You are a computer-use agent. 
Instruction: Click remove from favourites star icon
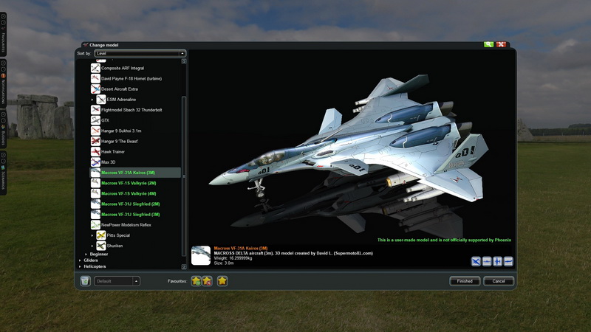(x=207, y=281)
